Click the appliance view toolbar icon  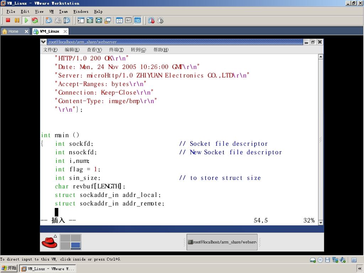pos(128,20)
